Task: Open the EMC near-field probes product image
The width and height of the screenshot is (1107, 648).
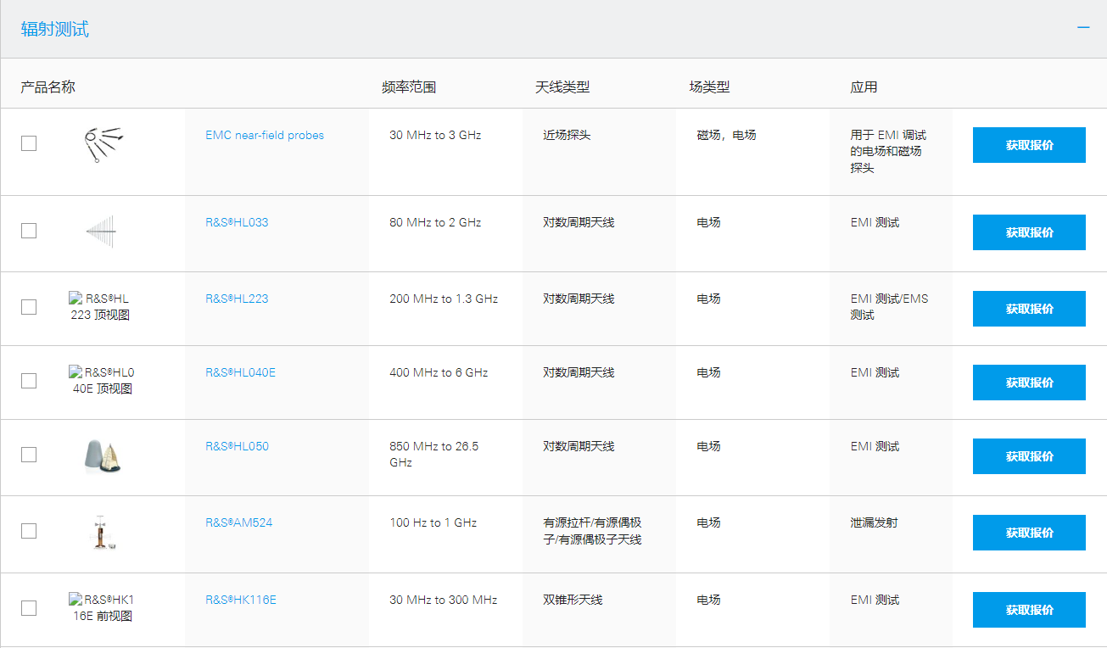Action: click(x=101, y=144)
